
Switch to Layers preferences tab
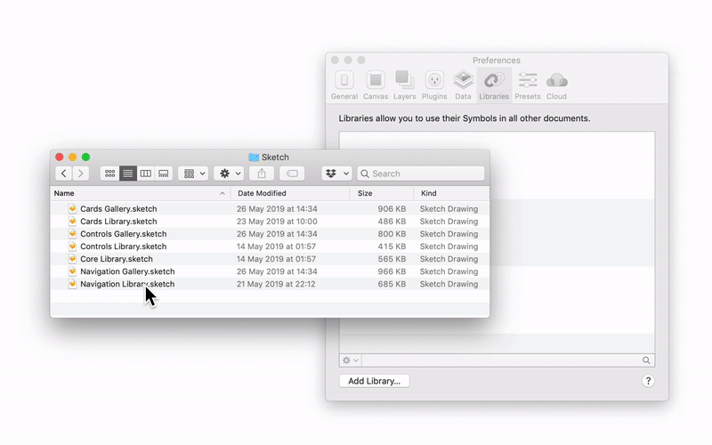405,85
